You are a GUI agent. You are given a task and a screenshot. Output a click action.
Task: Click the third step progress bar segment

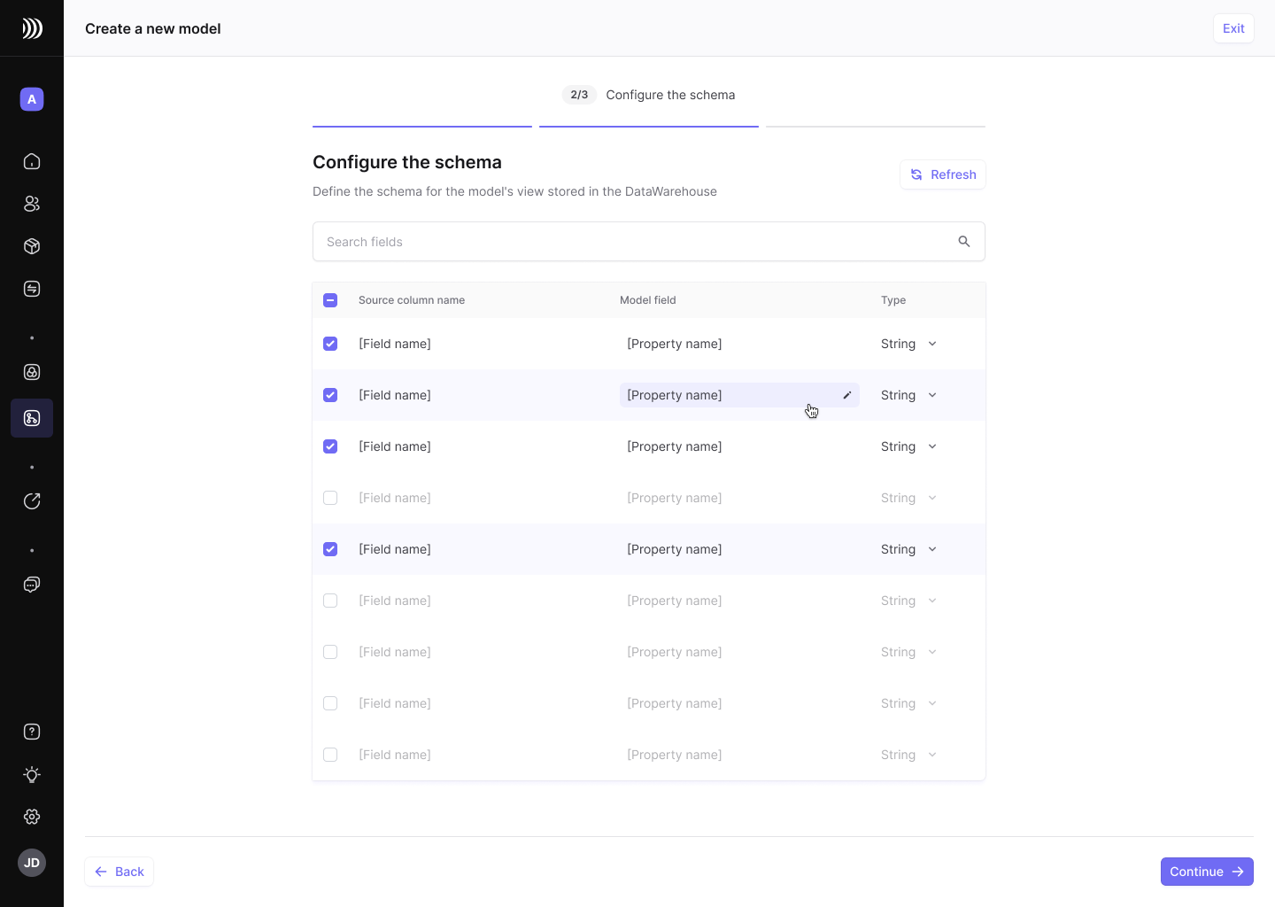click(875, 127)
